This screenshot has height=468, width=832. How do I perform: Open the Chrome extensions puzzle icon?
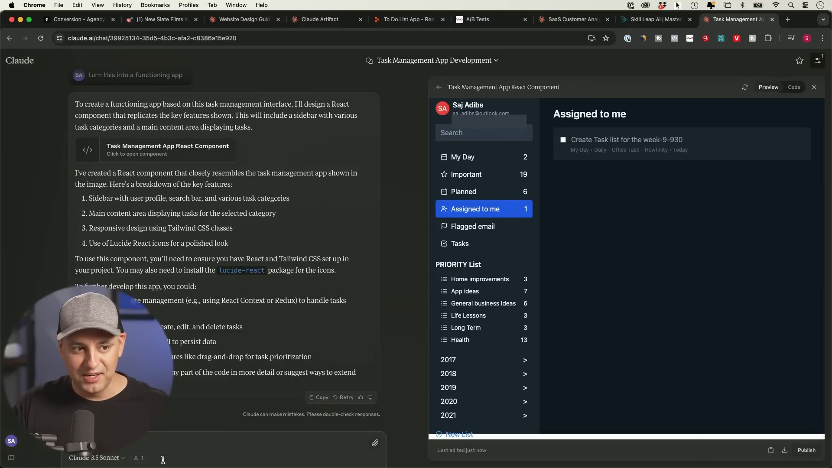pyautogui.click(x=768, y=38)
